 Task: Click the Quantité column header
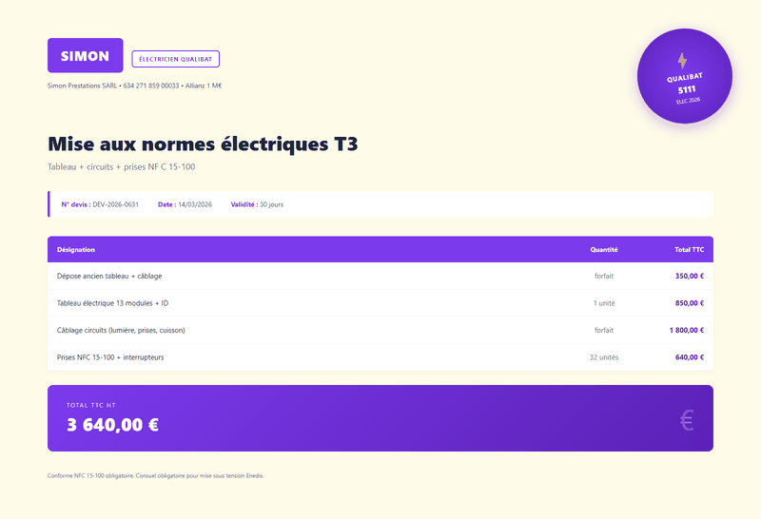[x=604, y=250]
